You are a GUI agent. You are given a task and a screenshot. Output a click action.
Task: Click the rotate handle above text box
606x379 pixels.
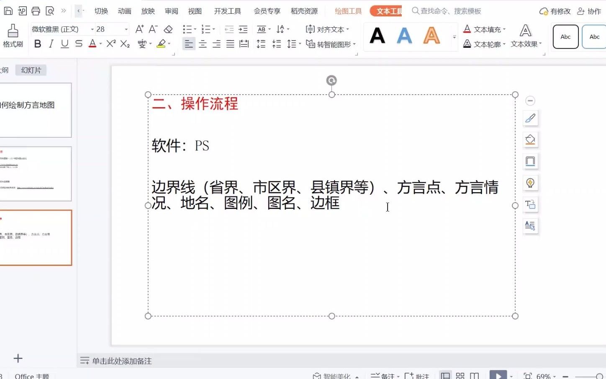[x=331, y=80]
